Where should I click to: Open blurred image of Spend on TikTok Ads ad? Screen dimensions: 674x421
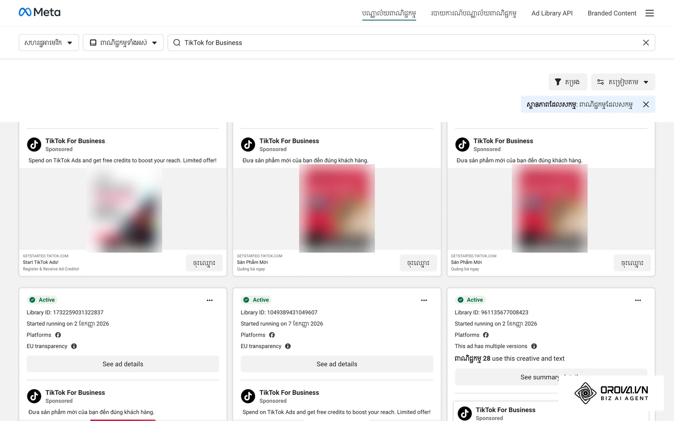[x=124, y=209]
